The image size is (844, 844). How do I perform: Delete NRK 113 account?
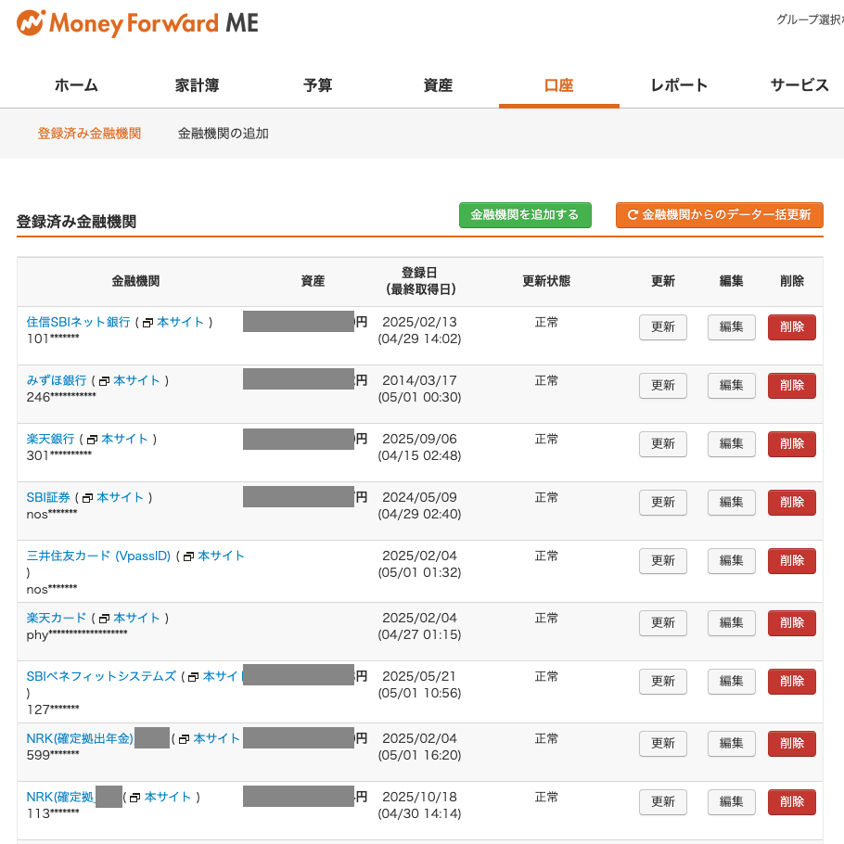792,802
